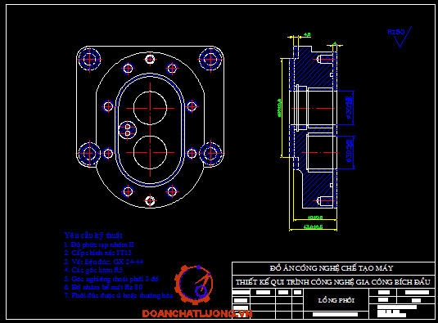Click the 4.8 dimension above the section view
438x323 pixels.
(x=307, y=34)
